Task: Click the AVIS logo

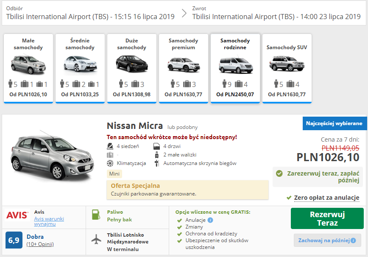Action: 17,215
